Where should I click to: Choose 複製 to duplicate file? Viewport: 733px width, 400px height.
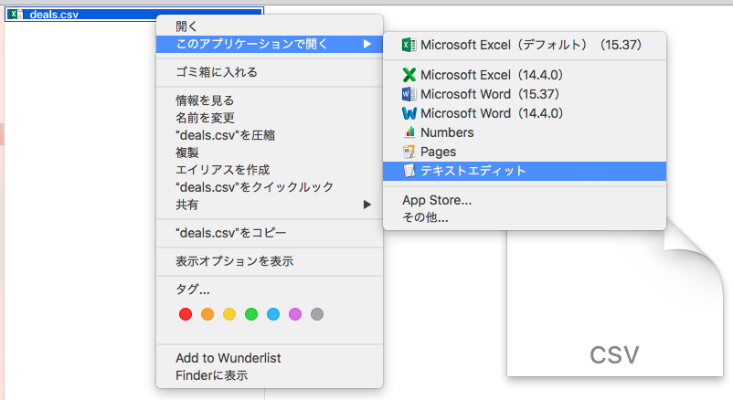270,153
